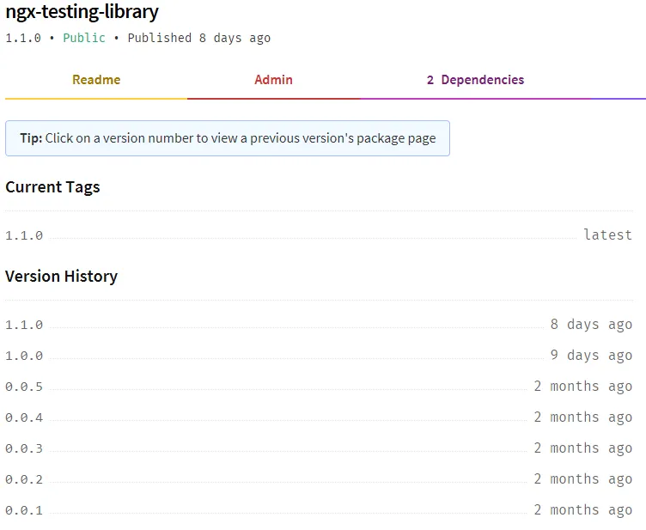Click the Published 8 days ago text
Image resolution: width=646 pixels, height=530 pixels.
click(199, 38)
